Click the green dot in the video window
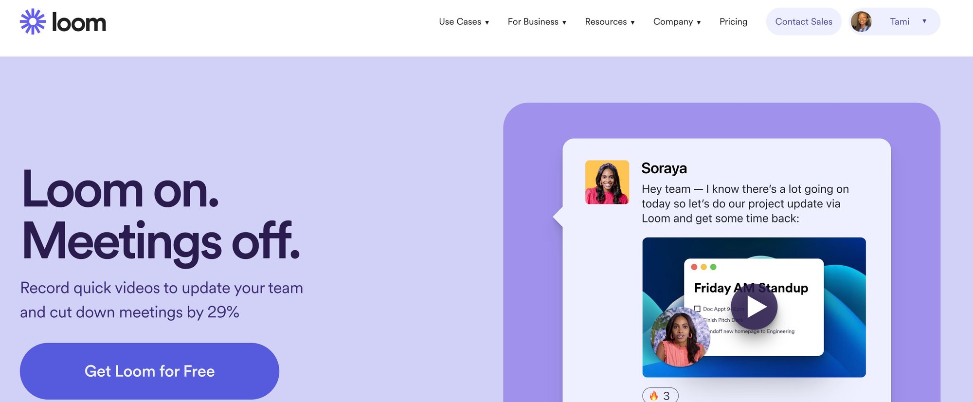 (713, 267)
